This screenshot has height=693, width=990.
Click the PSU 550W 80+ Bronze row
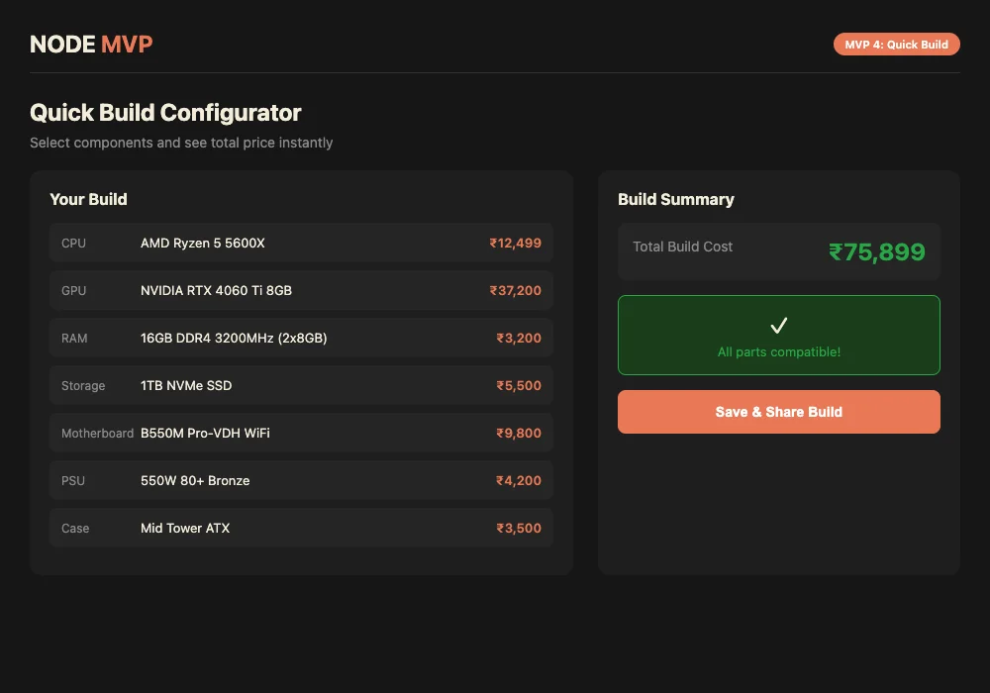tap(301, 480)
